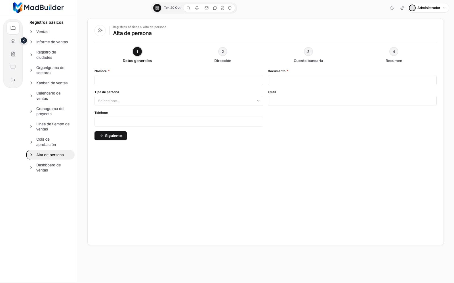This screenshot has width=454, height=283.
Task: Show notifications with the bell icon
Action: click(x=197, y=8)
